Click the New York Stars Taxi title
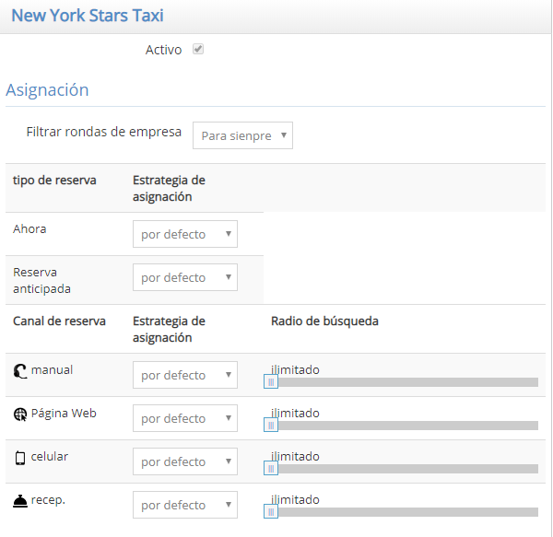Viewport: 553px width, 537px height. pos(88,16)
